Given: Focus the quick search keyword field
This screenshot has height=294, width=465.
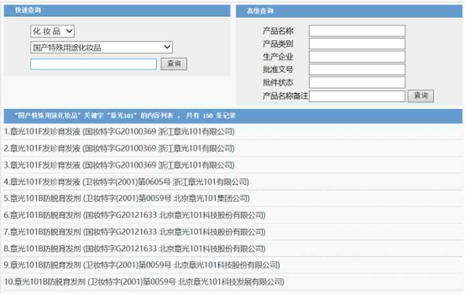Looking at the screenshot, I should pyautogui.click(x=94, y=64).
